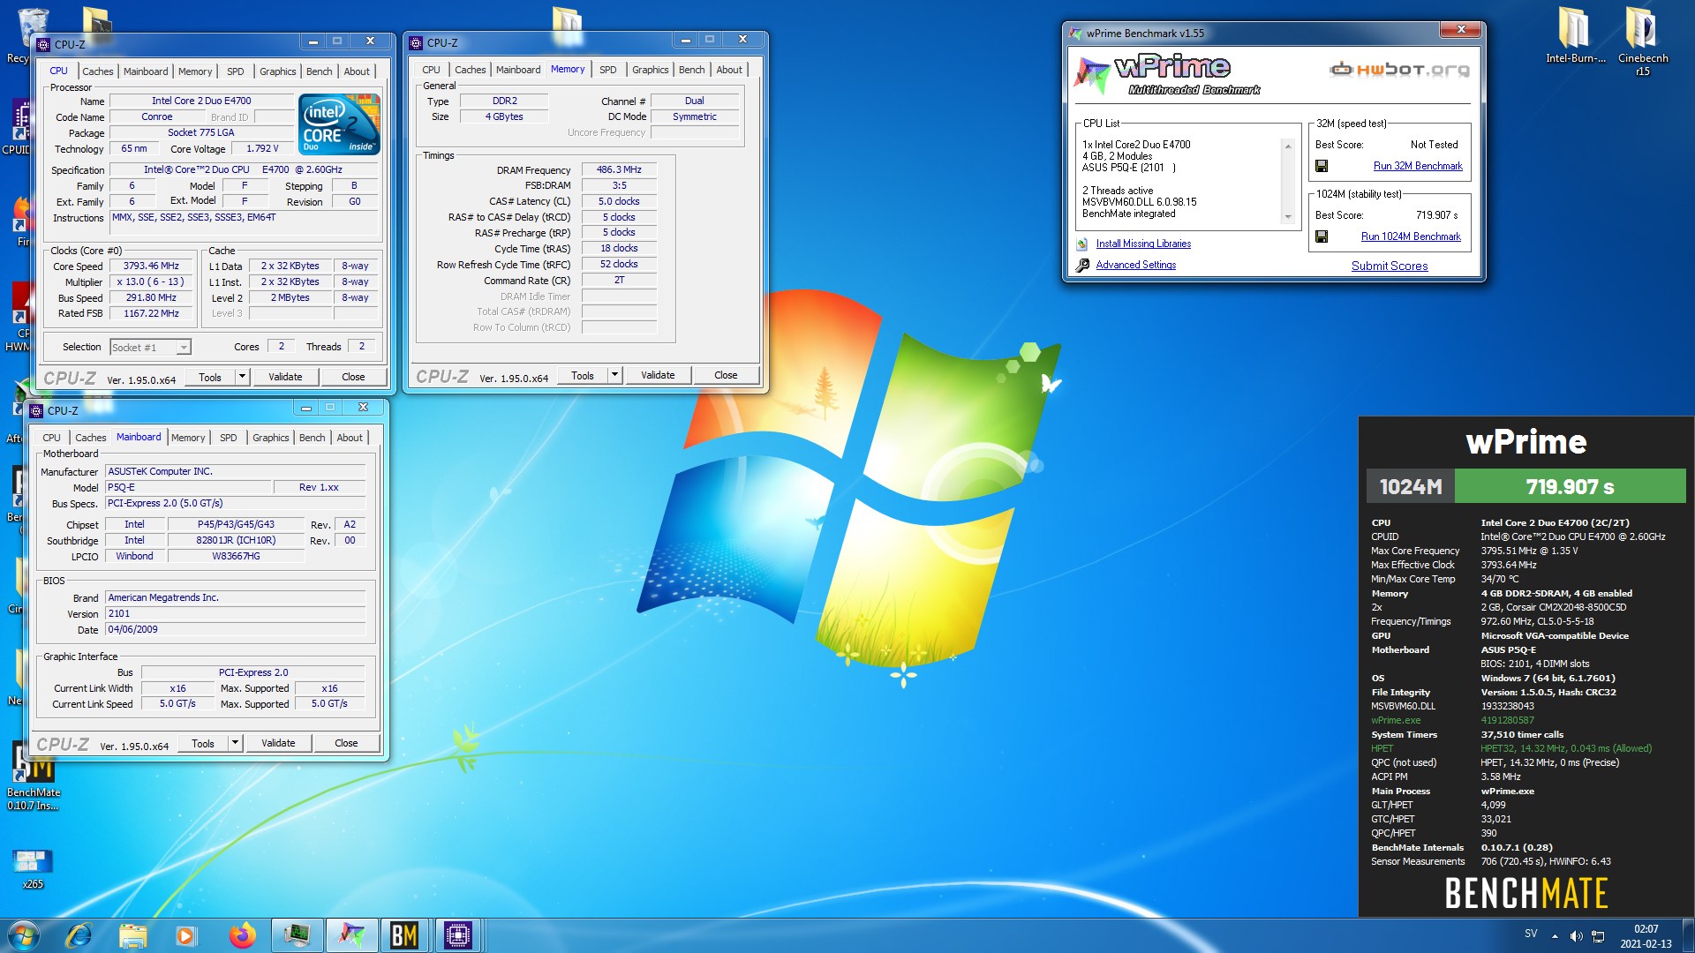The width and height of the screenshot is (1695, 953).
Task: Switch to Caches tab in top-left CPU-Z
Action: (97, 71)
